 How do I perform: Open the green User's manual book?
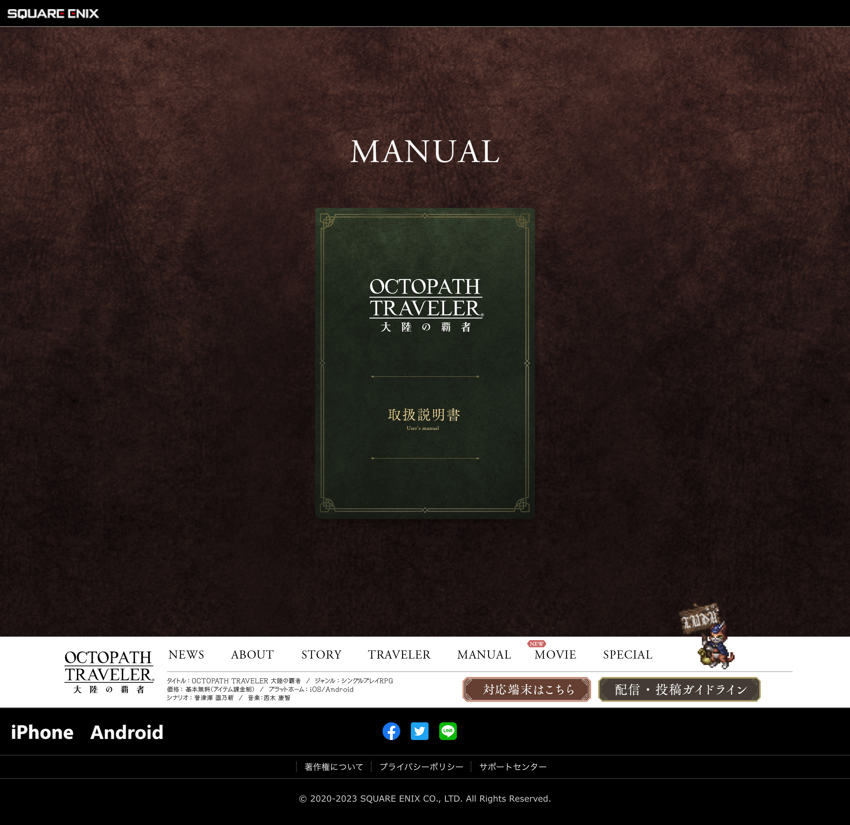425,363
